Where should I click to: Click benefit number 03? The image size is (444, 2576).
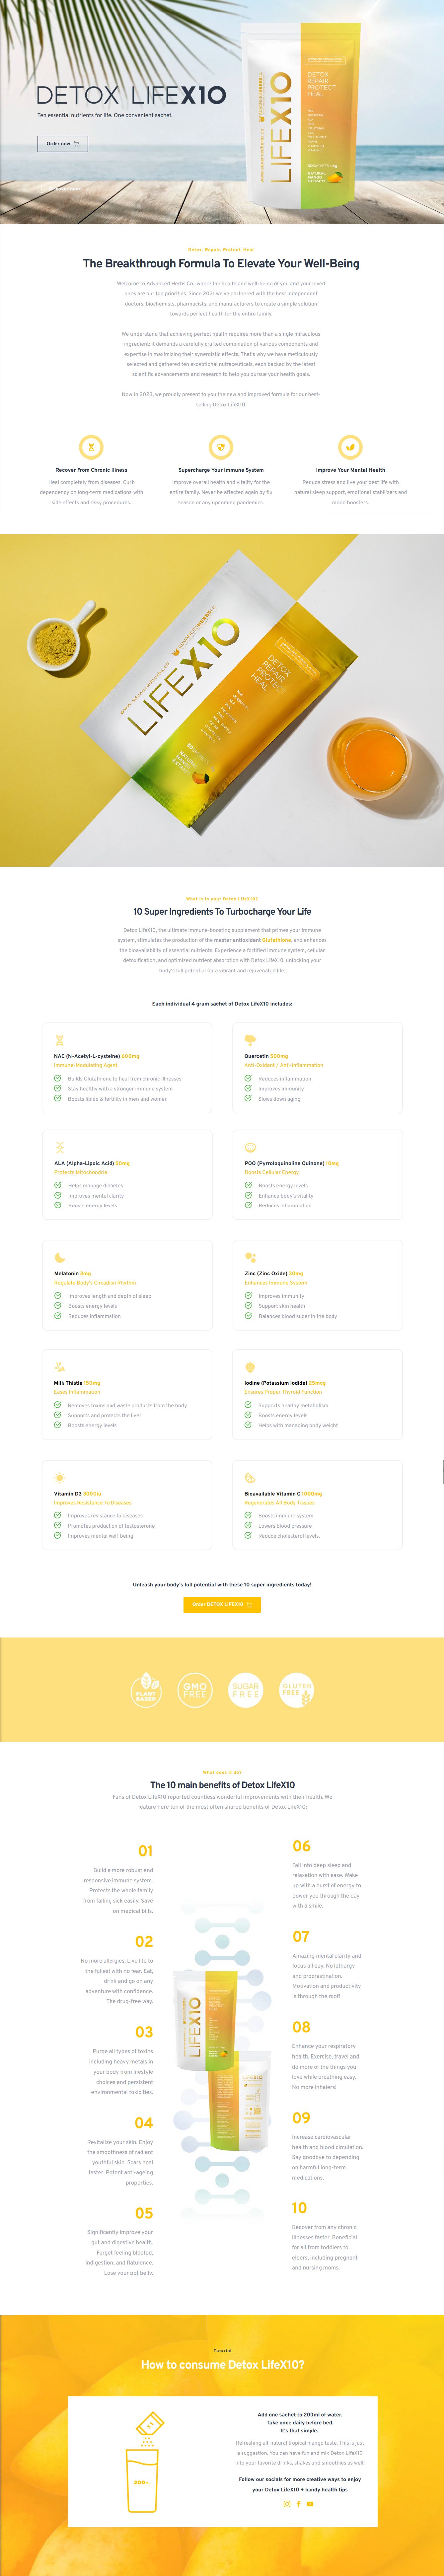(144, 2032)
